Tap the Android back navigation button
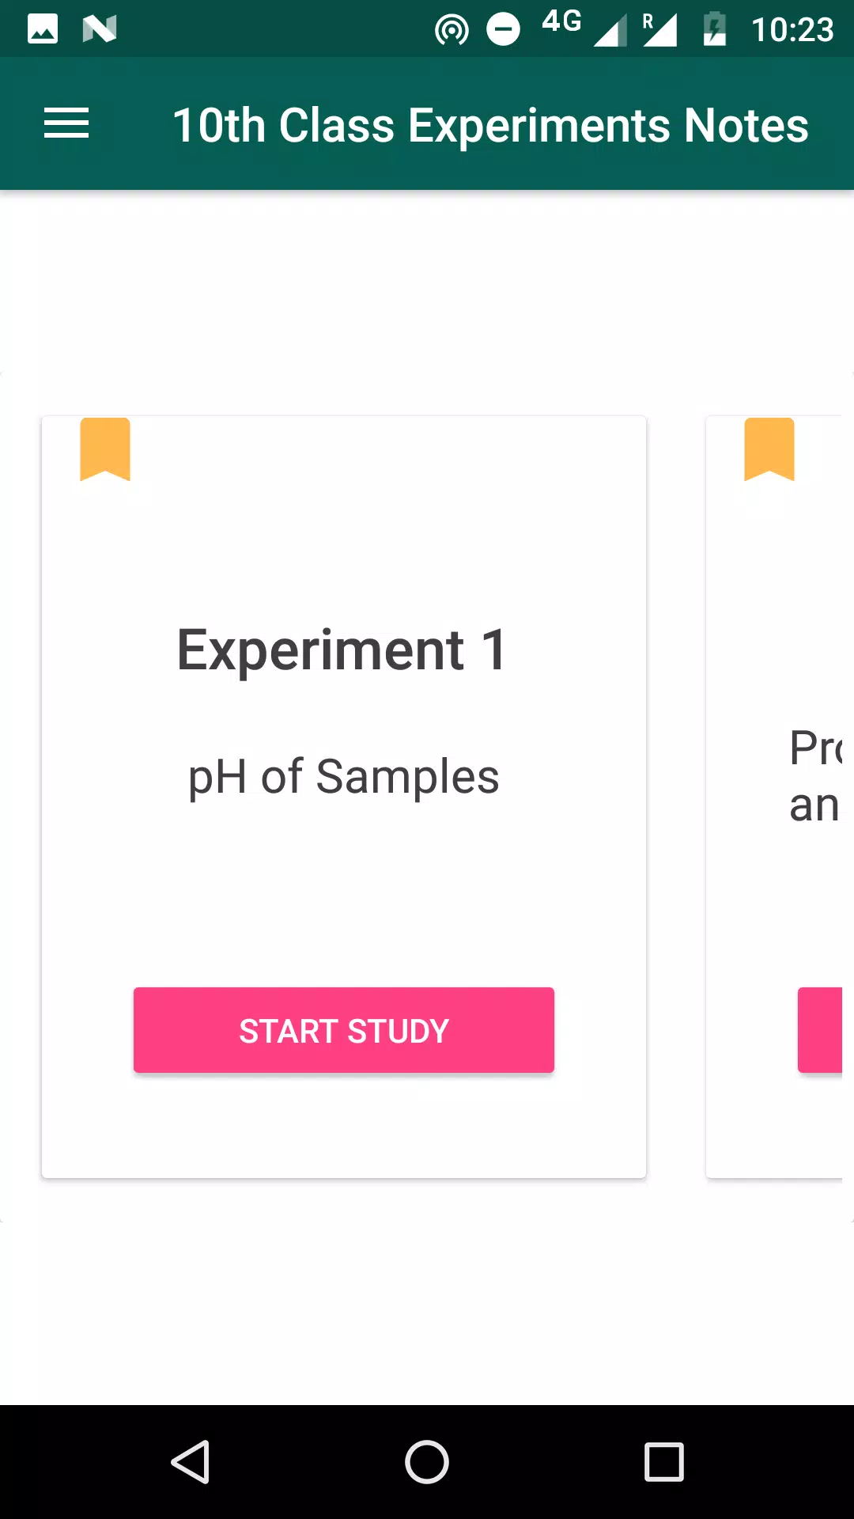The width and height of the screenshot is (854, 1519). tap(191, 1461)
